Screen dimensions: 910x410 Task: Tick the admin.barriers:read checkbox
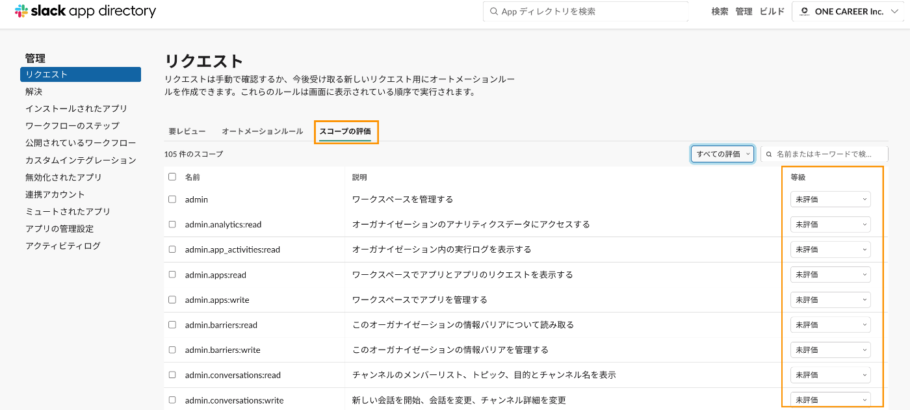pos(172,325)
